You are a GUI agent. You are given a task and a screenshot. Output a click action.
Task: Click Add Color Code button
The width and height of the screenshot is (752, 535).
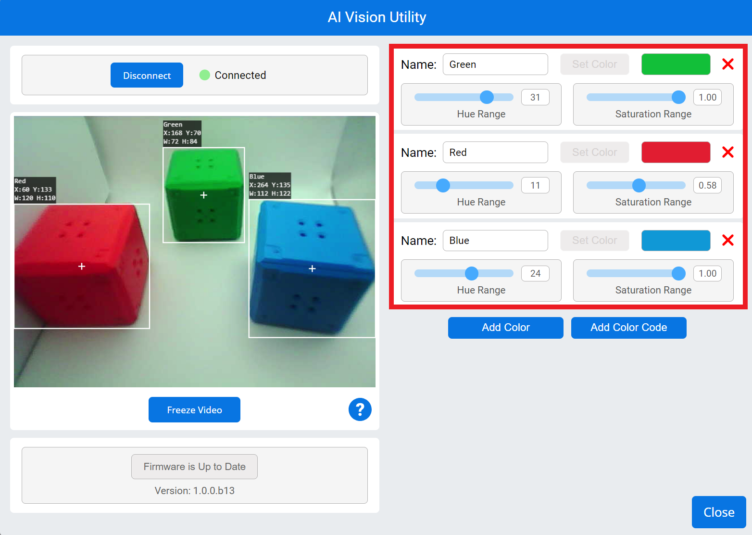628,328
